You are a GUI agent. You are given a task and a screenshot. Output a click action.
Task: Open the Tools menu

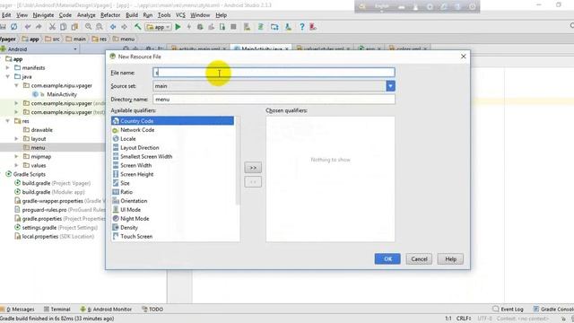click(164, 15)
